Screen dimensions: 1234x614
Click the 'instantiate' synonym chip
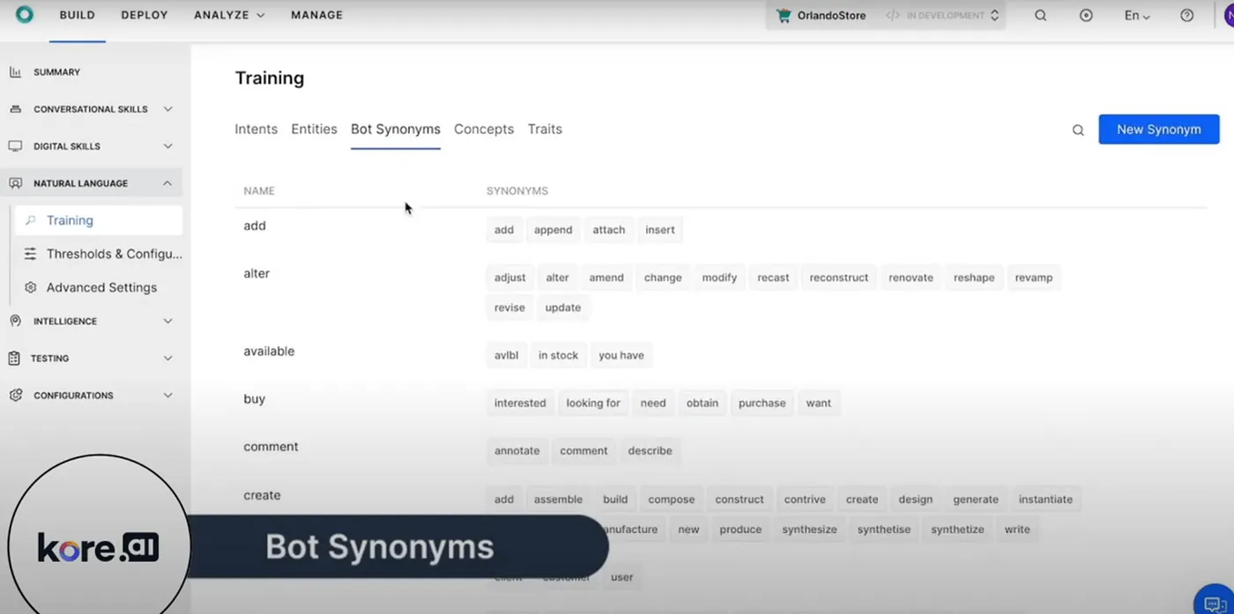(1045, 499)
